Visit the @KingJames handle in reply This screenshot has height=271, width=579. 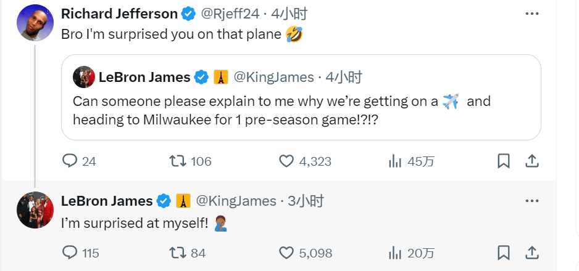point(236,201)
